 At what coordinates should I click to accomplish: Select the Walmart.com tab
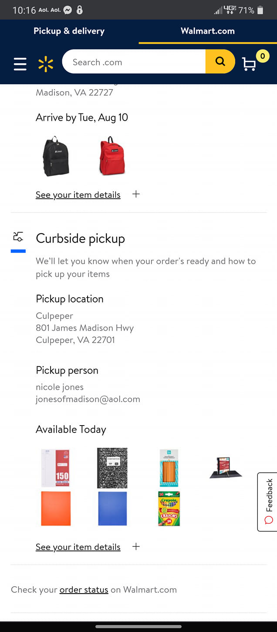(208, 31)
